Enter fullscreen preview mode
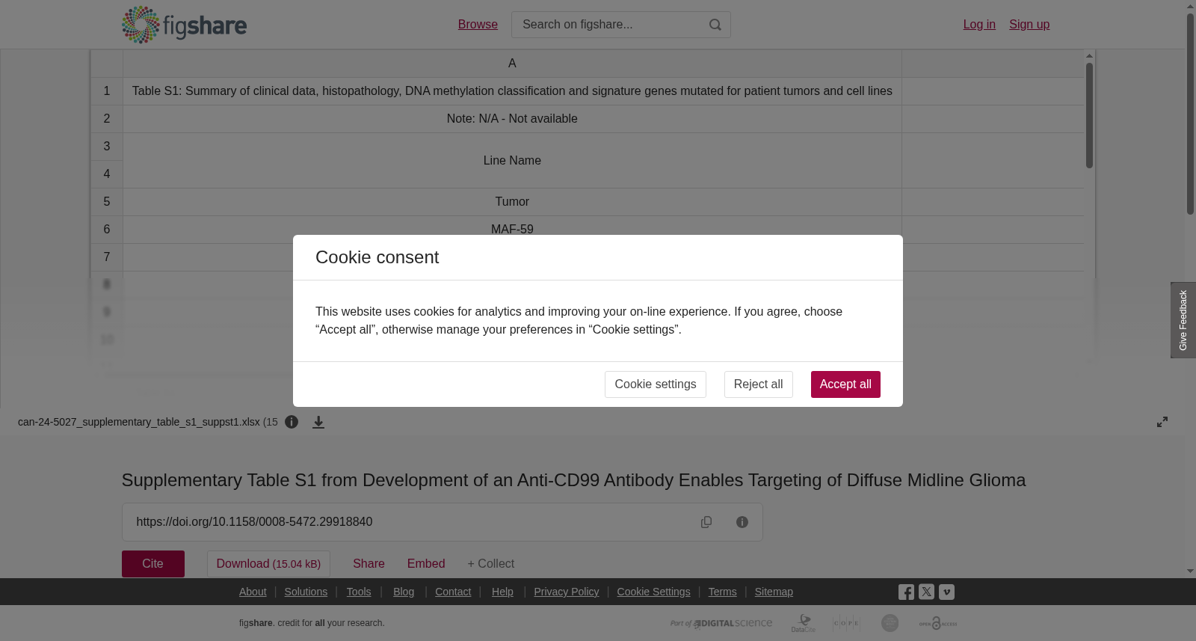This screenshot has height=641, width=1196. pyautogui.click(x=1162, y=422)
